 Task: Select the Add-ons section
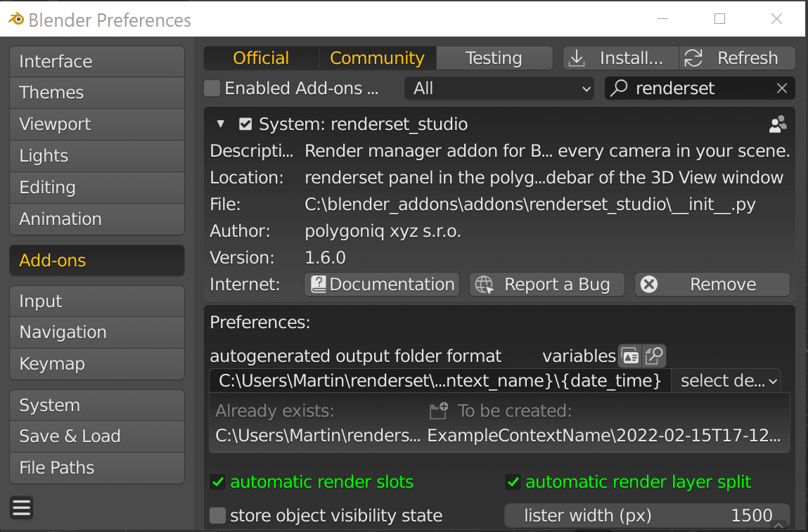pyautogui.click(x=97, y=261)
